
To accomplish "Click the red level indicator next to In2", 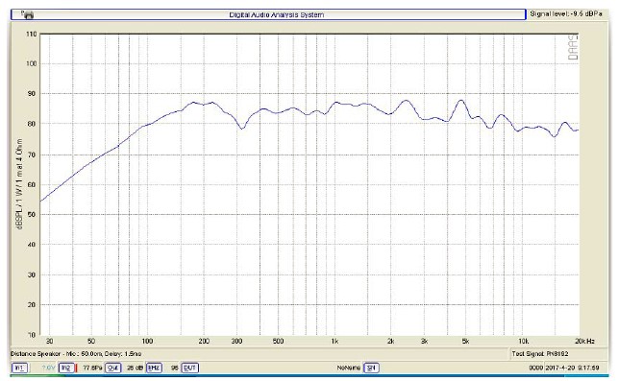I will click(77, 368).
